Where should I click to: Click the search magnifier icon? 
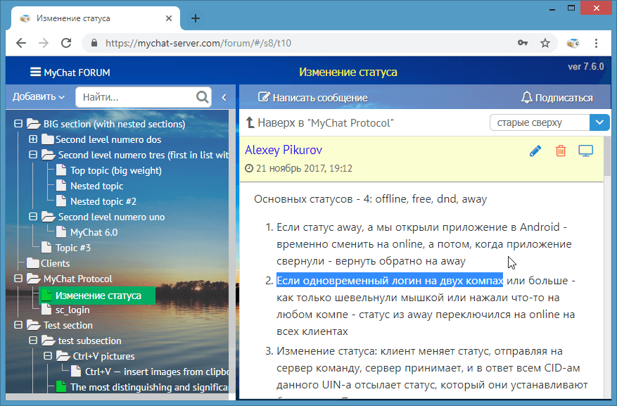click(x=202, y=97)
